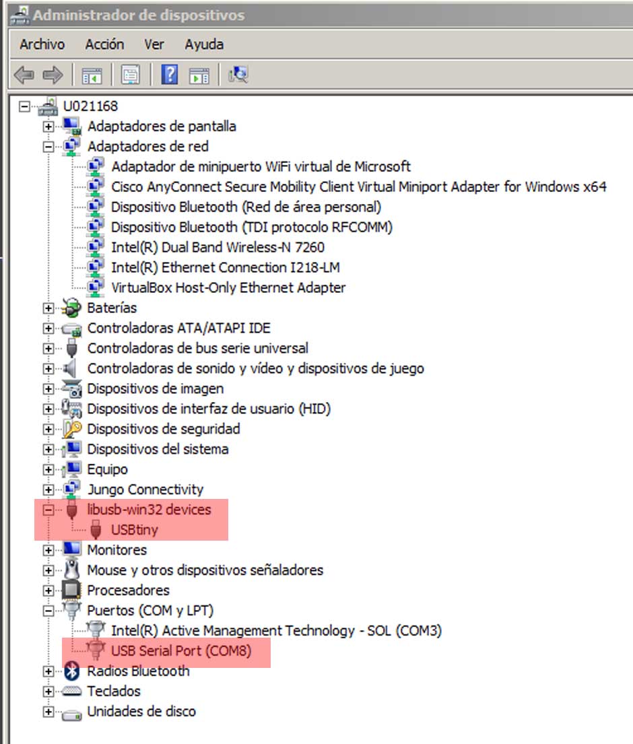Click Show/Hide console tree toolbar icon

point(92,75)
